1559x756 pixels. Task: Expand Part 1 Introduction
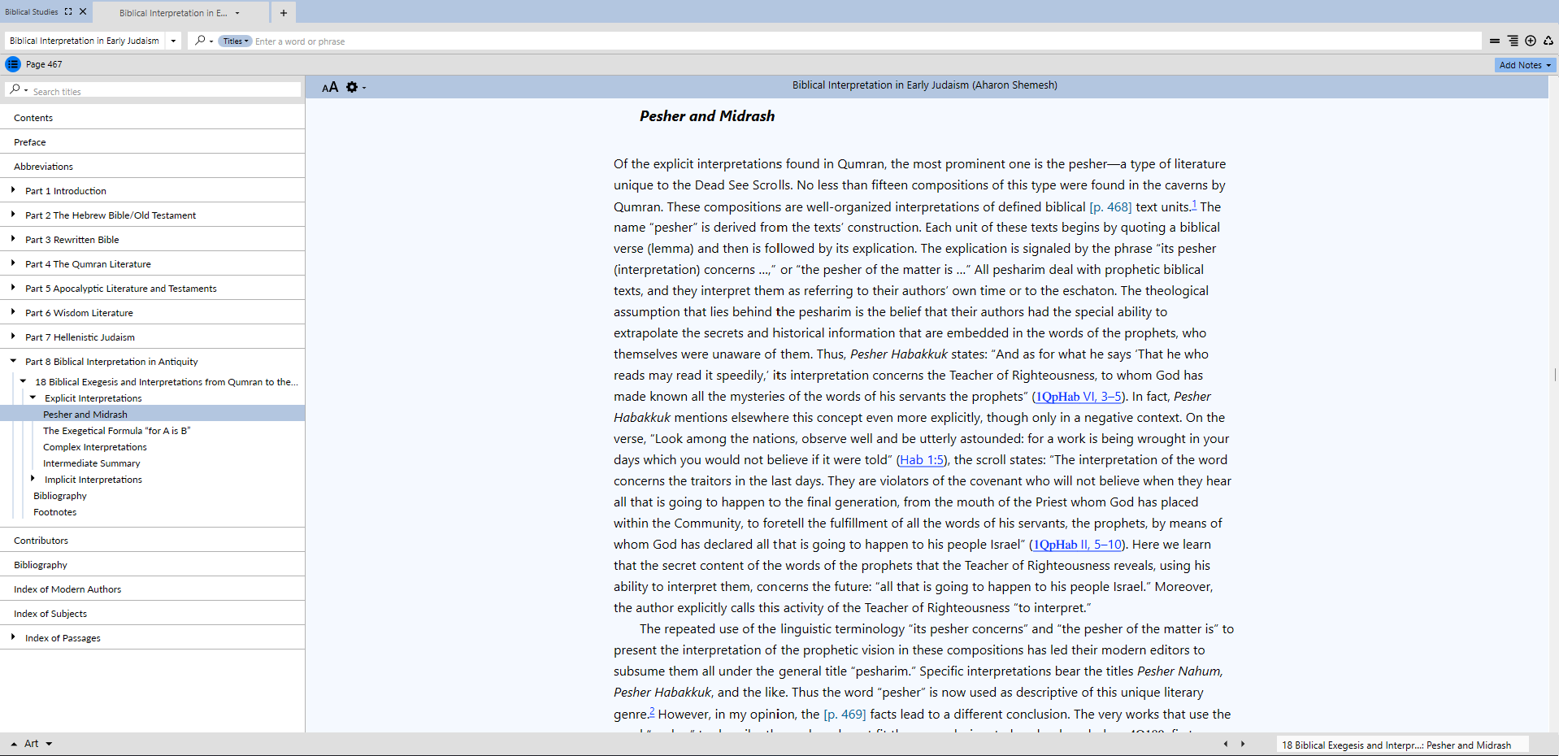pyautogui.click(x=13, y=190)
